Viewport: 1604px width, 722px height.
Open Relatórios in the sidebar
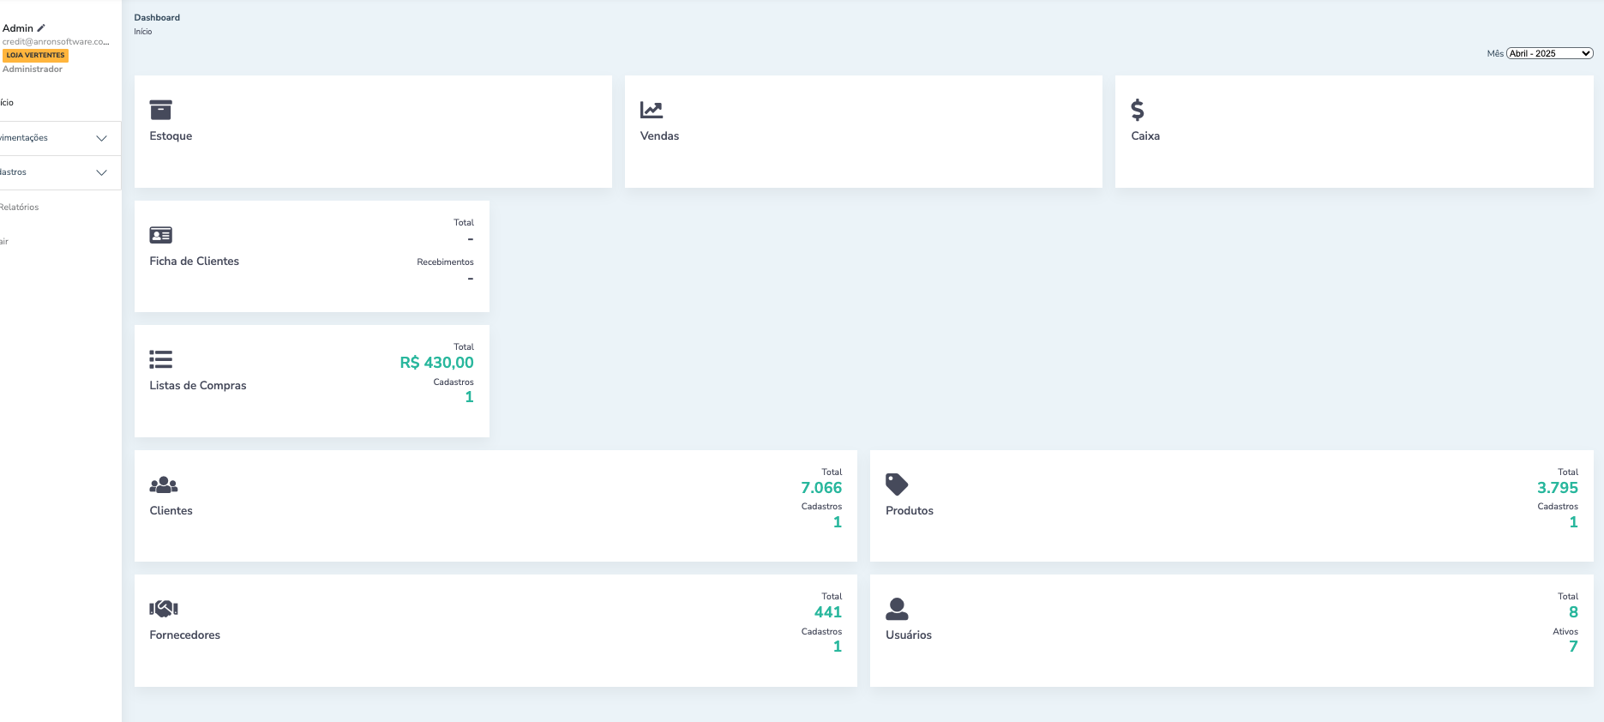click(20, 208)
